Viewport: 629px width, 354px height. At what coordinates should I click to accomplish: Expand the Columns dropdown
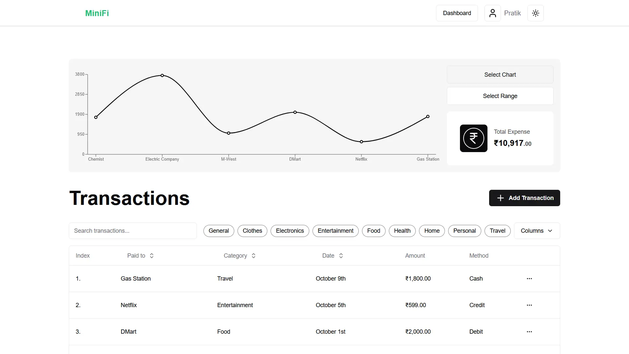(x=537, y=231)
